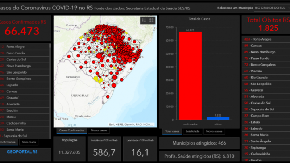
Task: Click Esri attribution text on map
Action: click(131, 125)
